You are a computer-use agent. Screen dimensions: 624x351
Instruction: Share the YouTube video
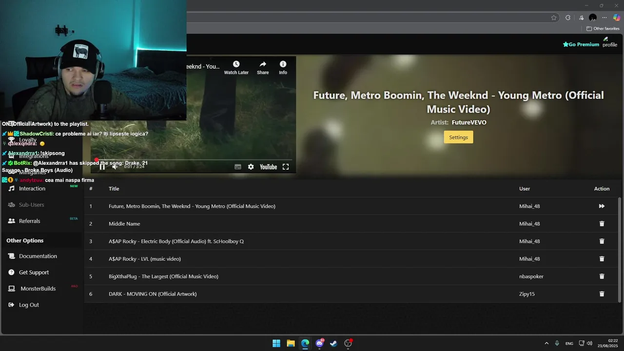coord(263,68)
